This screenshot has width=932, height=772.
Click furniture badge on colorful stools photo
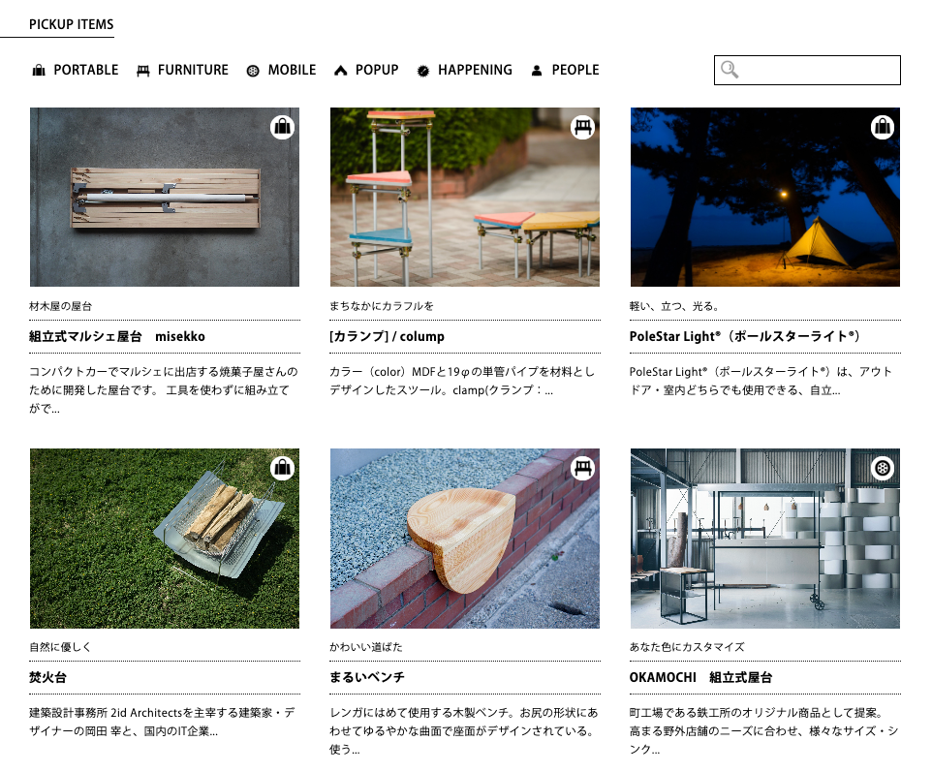point(582,127)
